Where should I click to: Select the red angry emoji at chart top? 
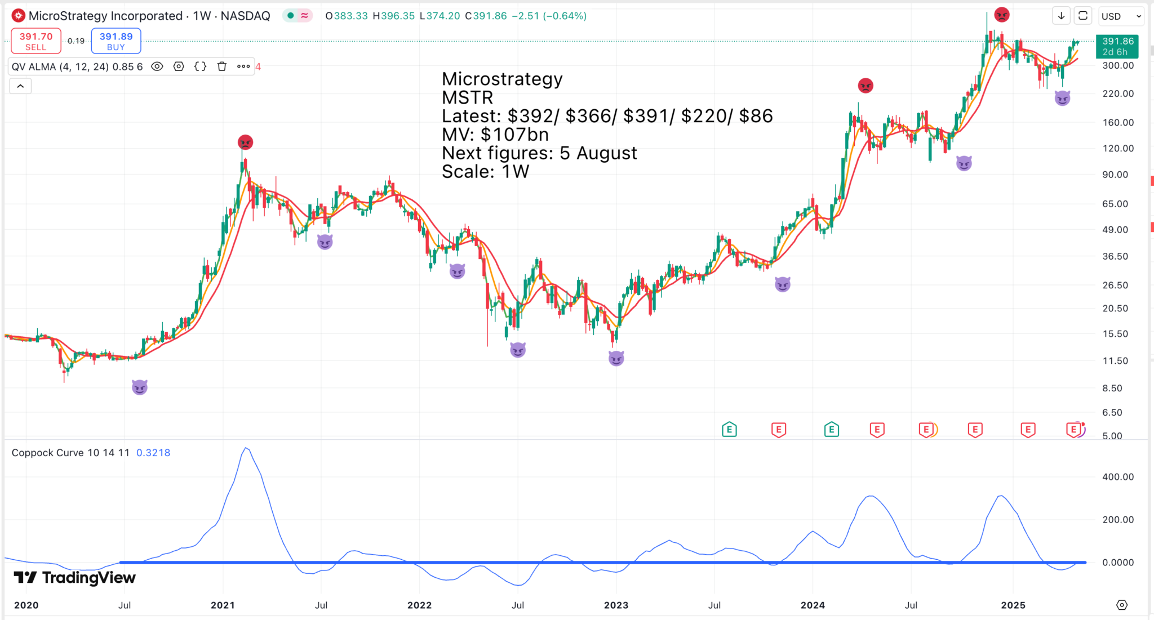click(1001, 15)
